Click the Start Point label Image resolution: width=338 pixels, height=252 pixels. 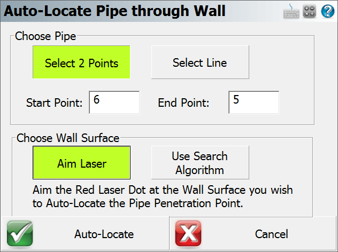(55, 103)
